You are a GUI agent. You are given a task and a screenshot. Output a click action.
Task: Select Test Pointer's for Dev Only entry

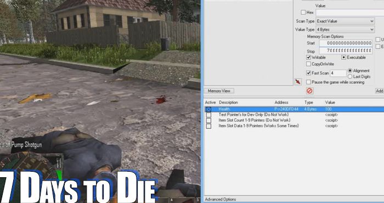(x=253, y=115)
